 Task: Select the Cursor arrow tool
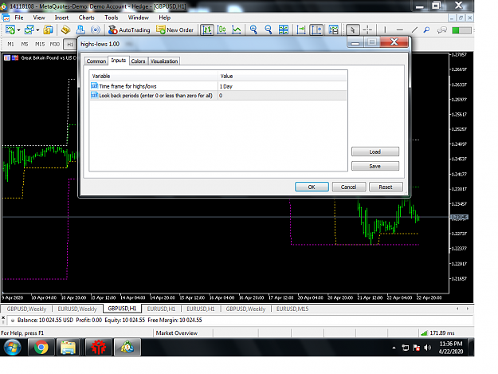tap(352, 30)
